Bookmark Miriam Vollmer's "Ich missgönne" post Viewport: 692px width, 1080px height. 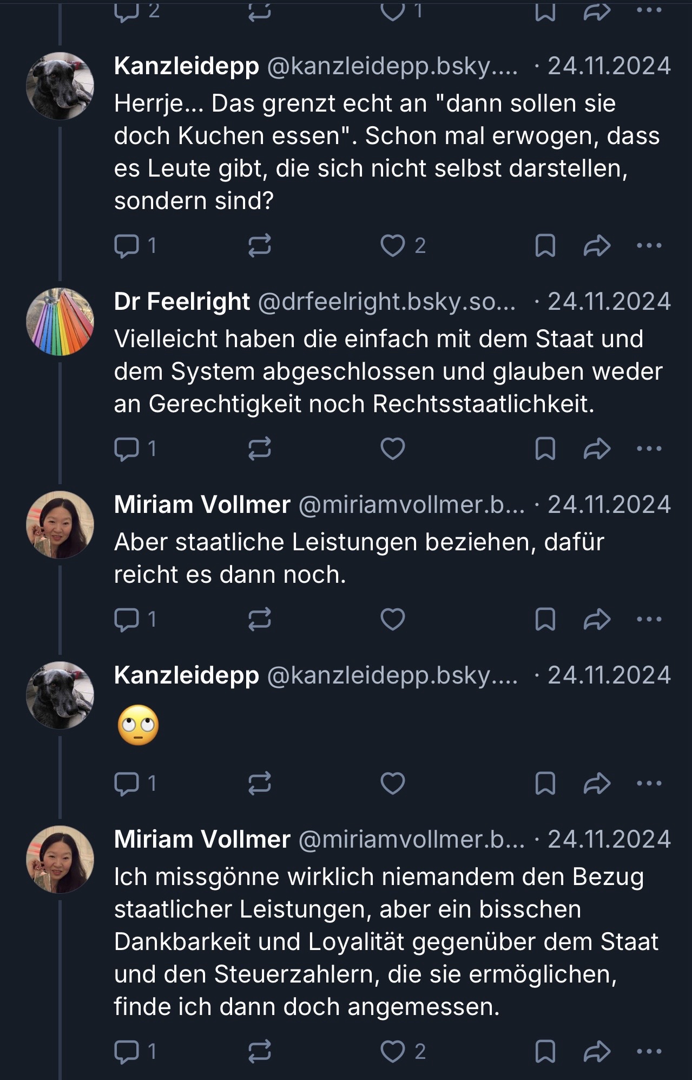(545, 1052)
